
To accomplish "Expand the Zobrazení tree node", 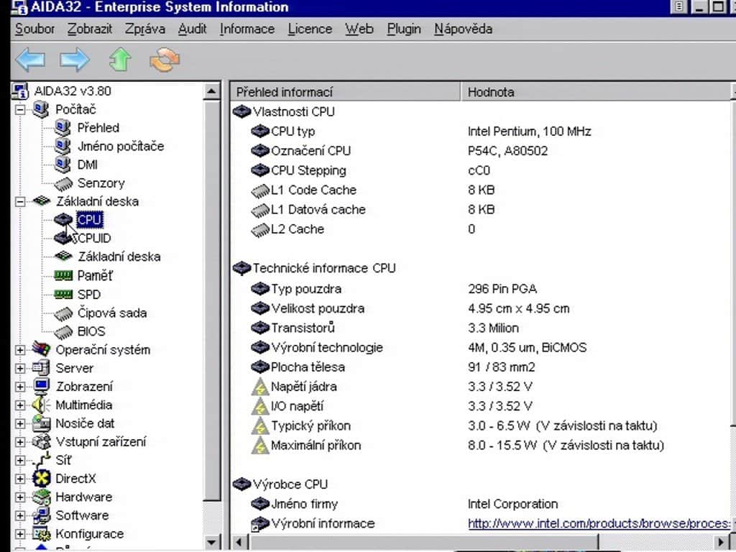I will click(20, 387).
